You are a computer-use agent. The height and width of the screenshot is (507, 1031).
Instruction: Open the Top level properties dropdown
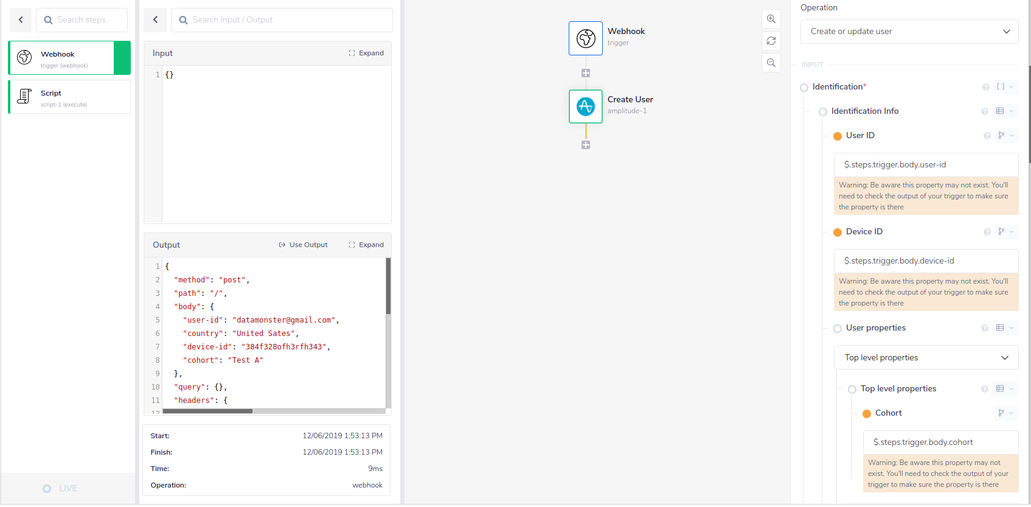click(x=925, y=358)
